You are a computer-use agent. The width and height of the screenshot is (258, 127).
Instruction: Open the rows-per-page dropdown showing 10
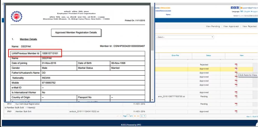[x=143, y=116]
